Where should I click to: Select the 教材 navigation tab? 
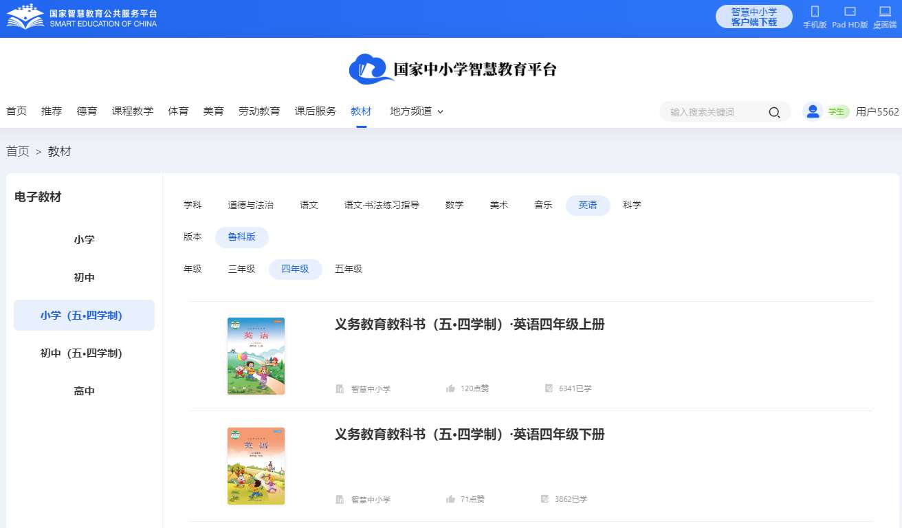pyautogui.click(x=361, y=111)
